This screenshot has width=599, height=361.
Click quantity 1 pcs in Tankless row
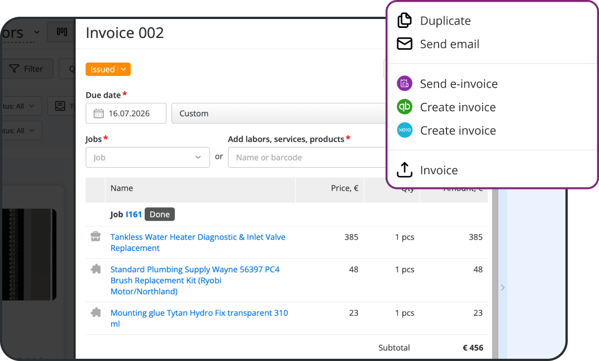[405, 237]
